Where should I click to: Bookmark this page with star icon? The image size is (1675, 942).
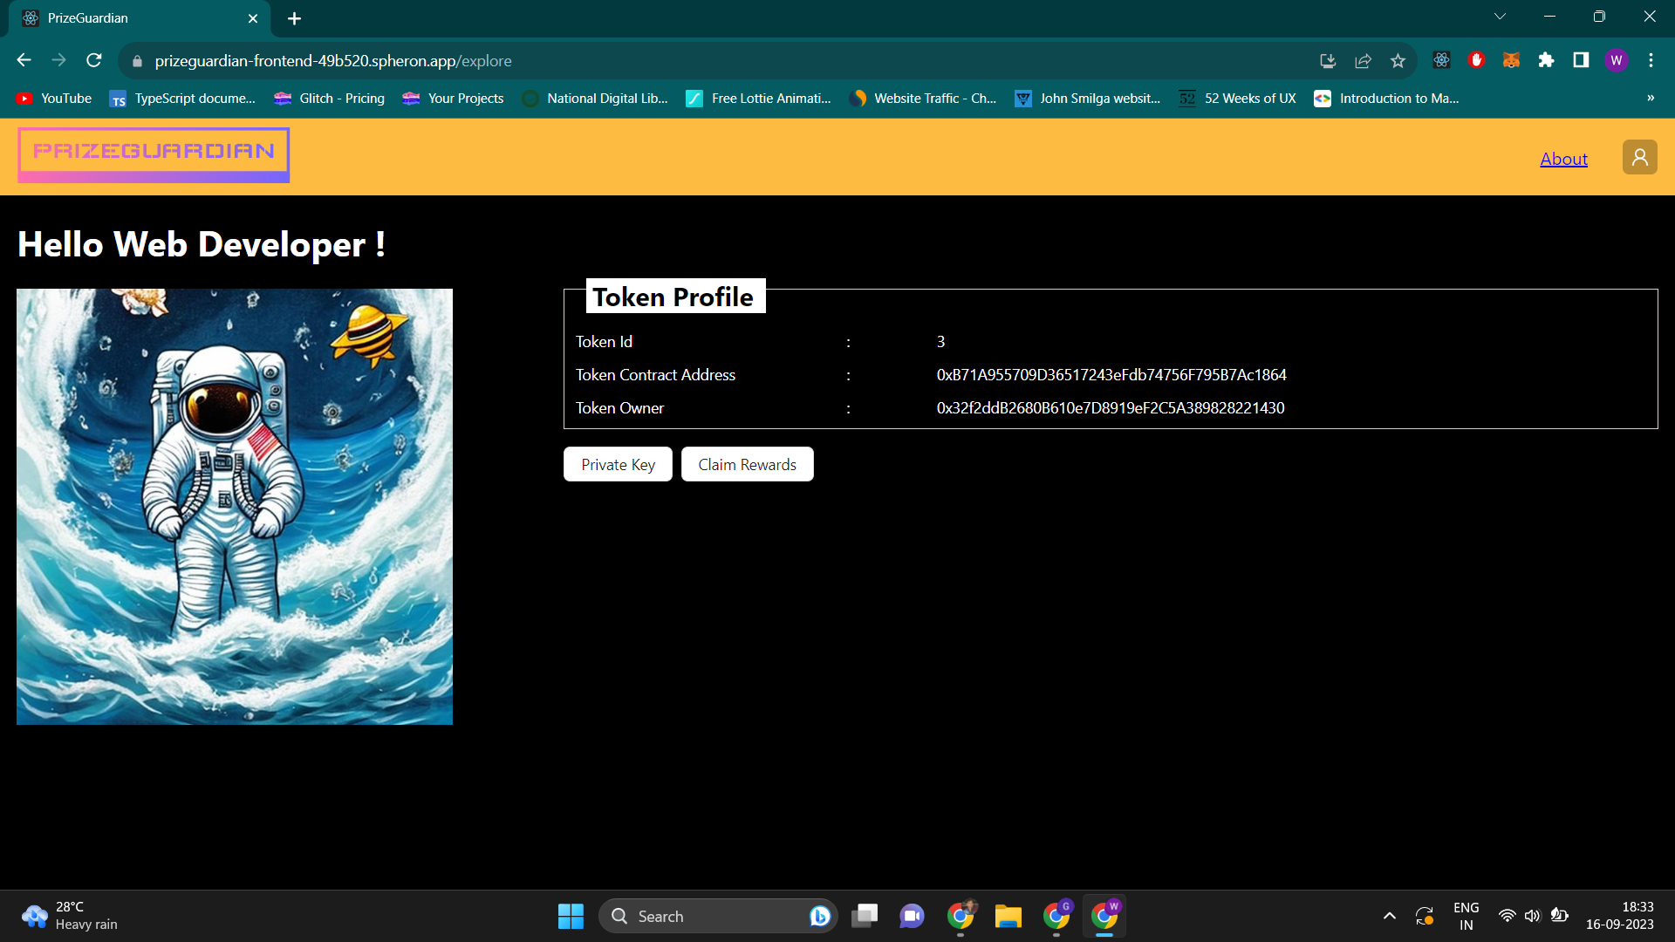(x=1398, y=60)
